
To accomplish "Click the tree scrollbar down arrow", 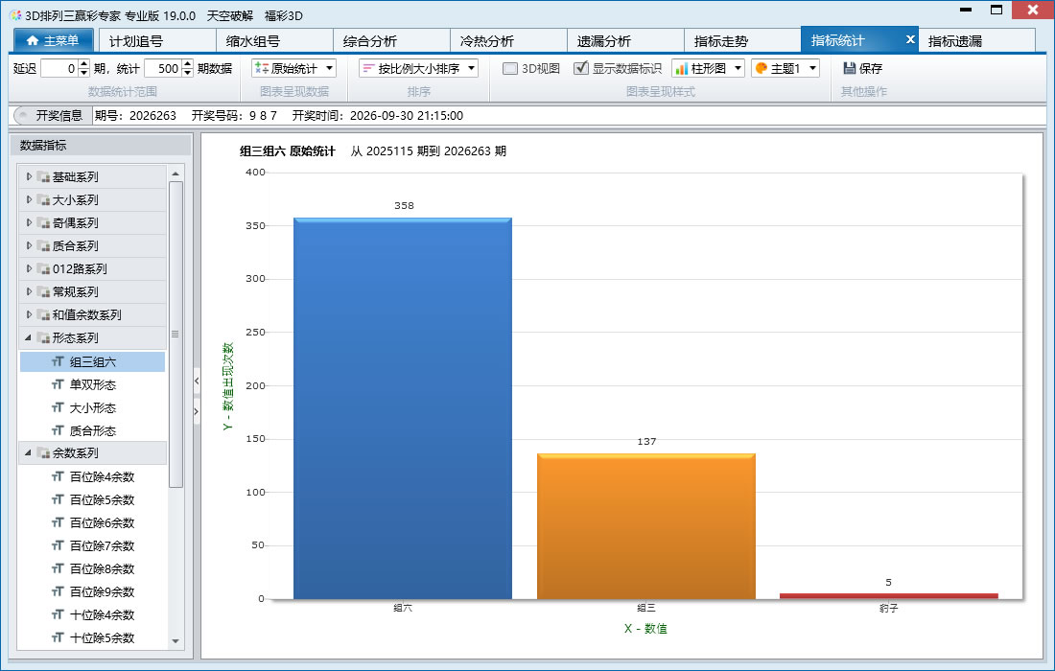I will point(176,641).
